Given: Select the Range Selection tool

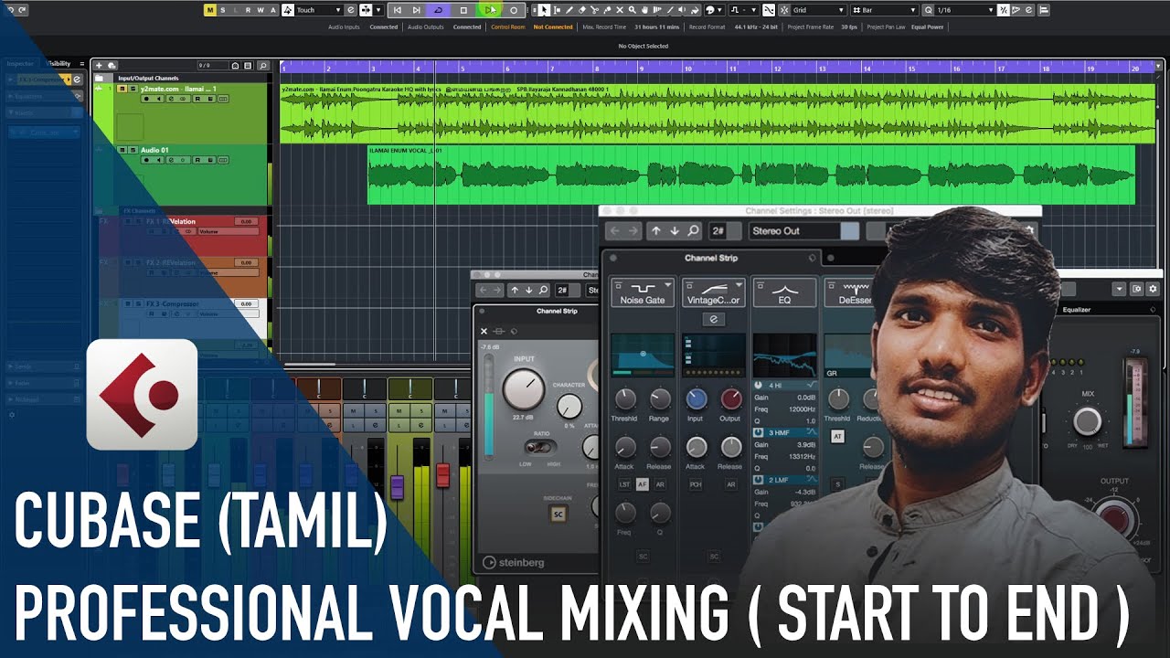Looking at the screenshot, I should pos(557,10).
